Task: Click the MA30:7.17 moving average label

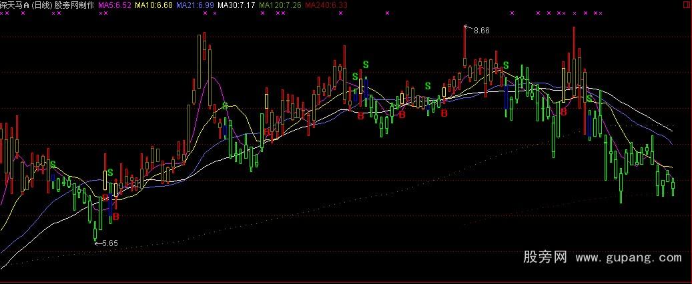Action: [x=237, y=5]
